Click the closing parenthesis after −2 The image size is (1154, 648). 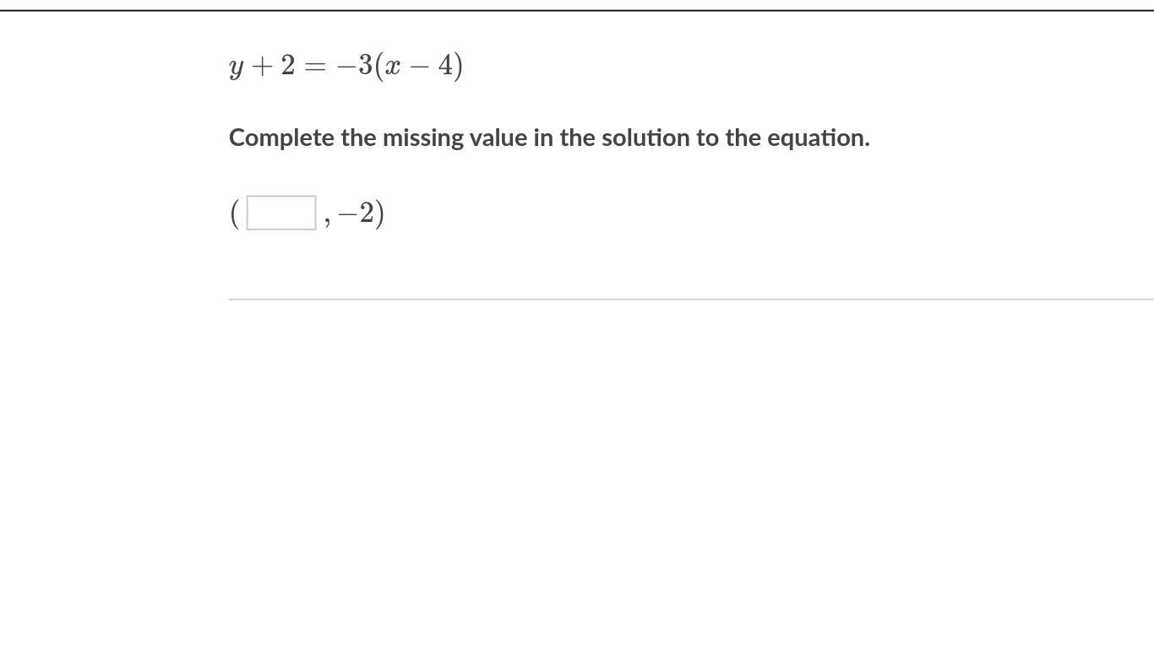point(380,213)
